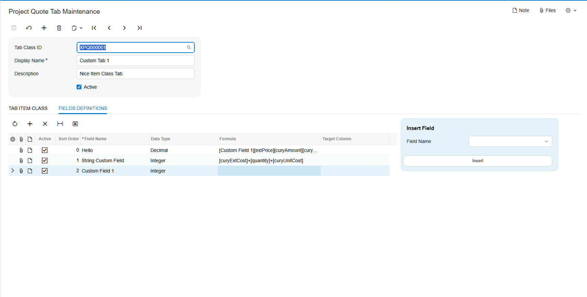Go to last record
Image resolution: width=587 pixels, height=297 pixels.
pyautogui.click(x=139, y=28)
